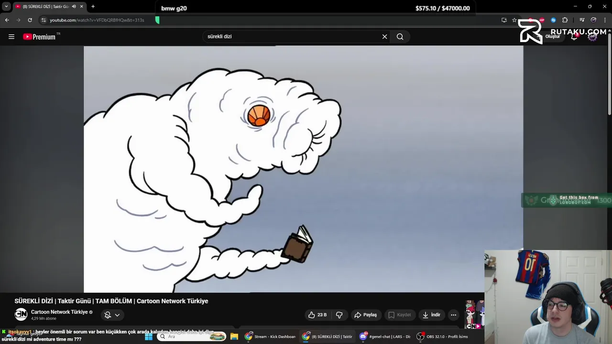This screenshot has height=344, width=612.
Task: Dislike the video with thumbs down
Action: tap(339, 315)
